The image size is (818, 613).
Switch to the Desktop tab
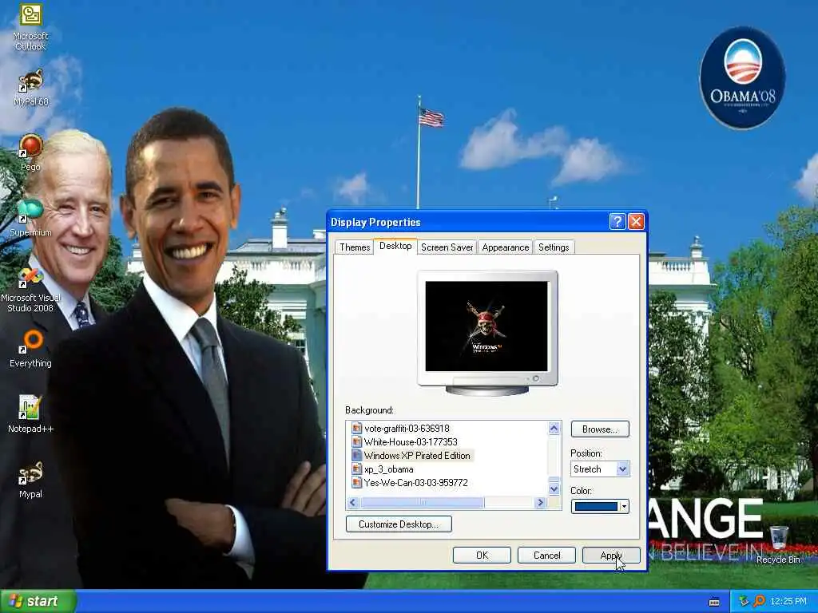click(x=395, y=246)
